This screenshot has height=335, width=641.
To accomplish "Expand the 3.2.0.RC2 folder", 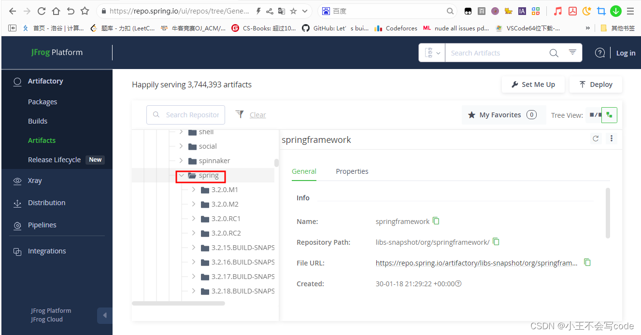I will (x=194, y=233).
